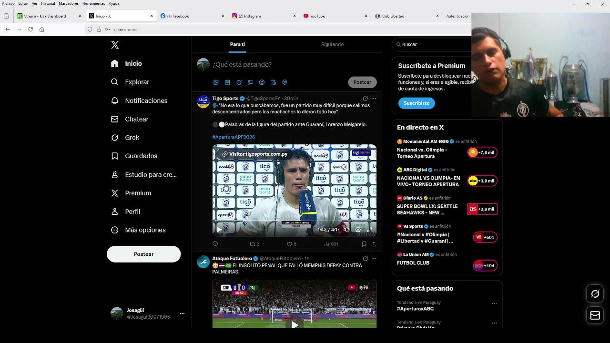Open floating messages envelope button

click(595, 315)
